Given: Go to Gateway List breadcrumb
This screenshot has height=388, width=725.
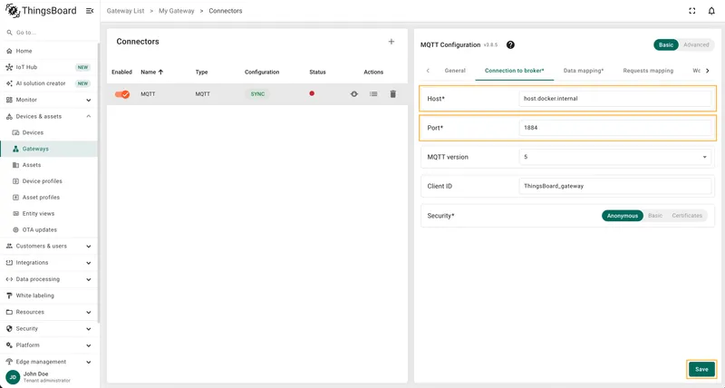Looking at the screenshot, I should (125, 11).
